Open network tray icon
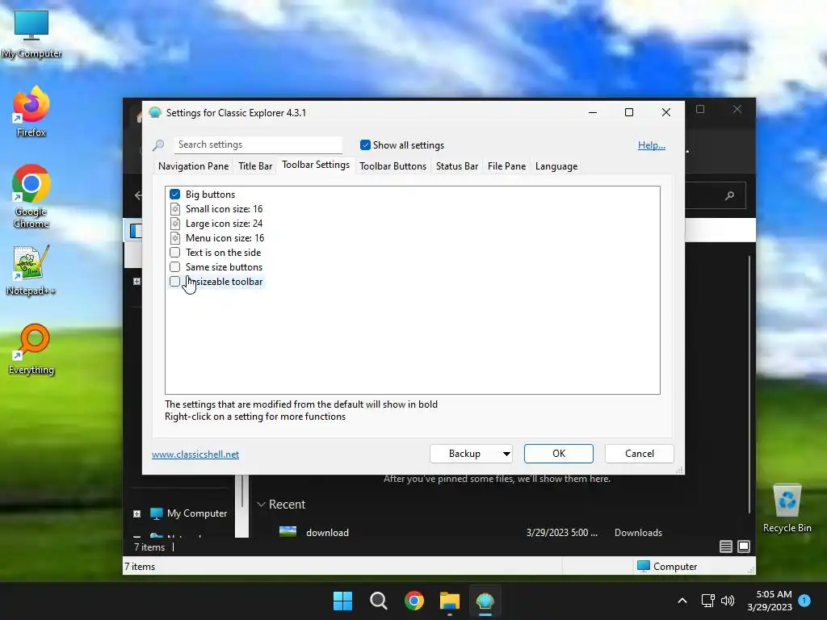Screen dimensions: 827x620 [707, 601]
